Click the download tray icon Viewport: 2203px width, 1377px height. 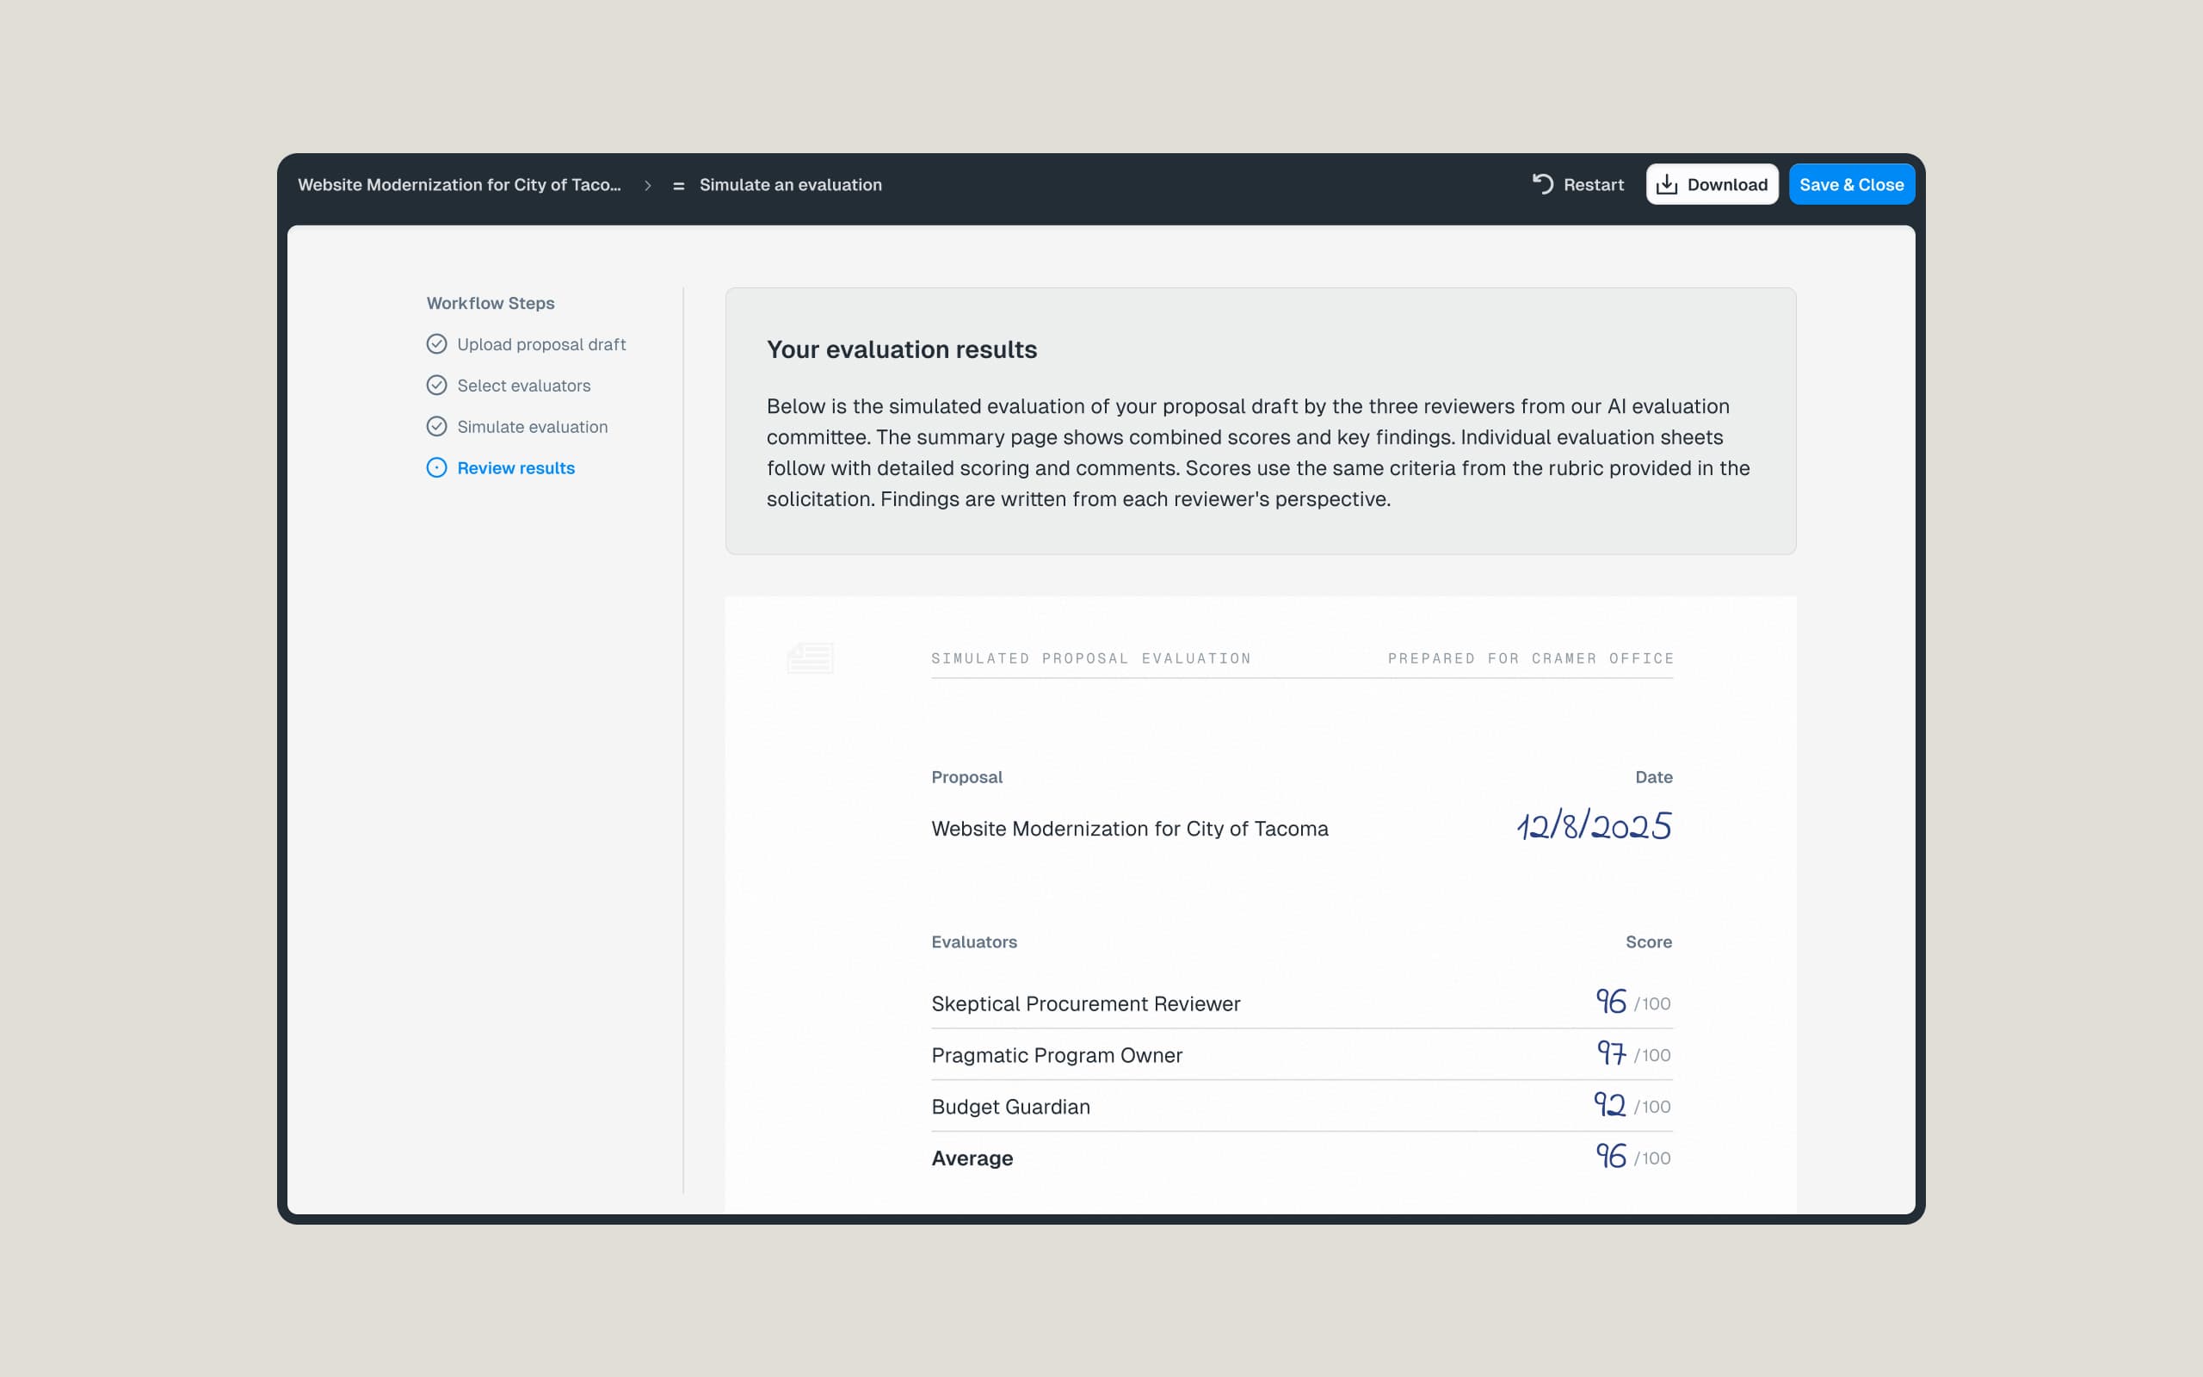coord(1666,185)
